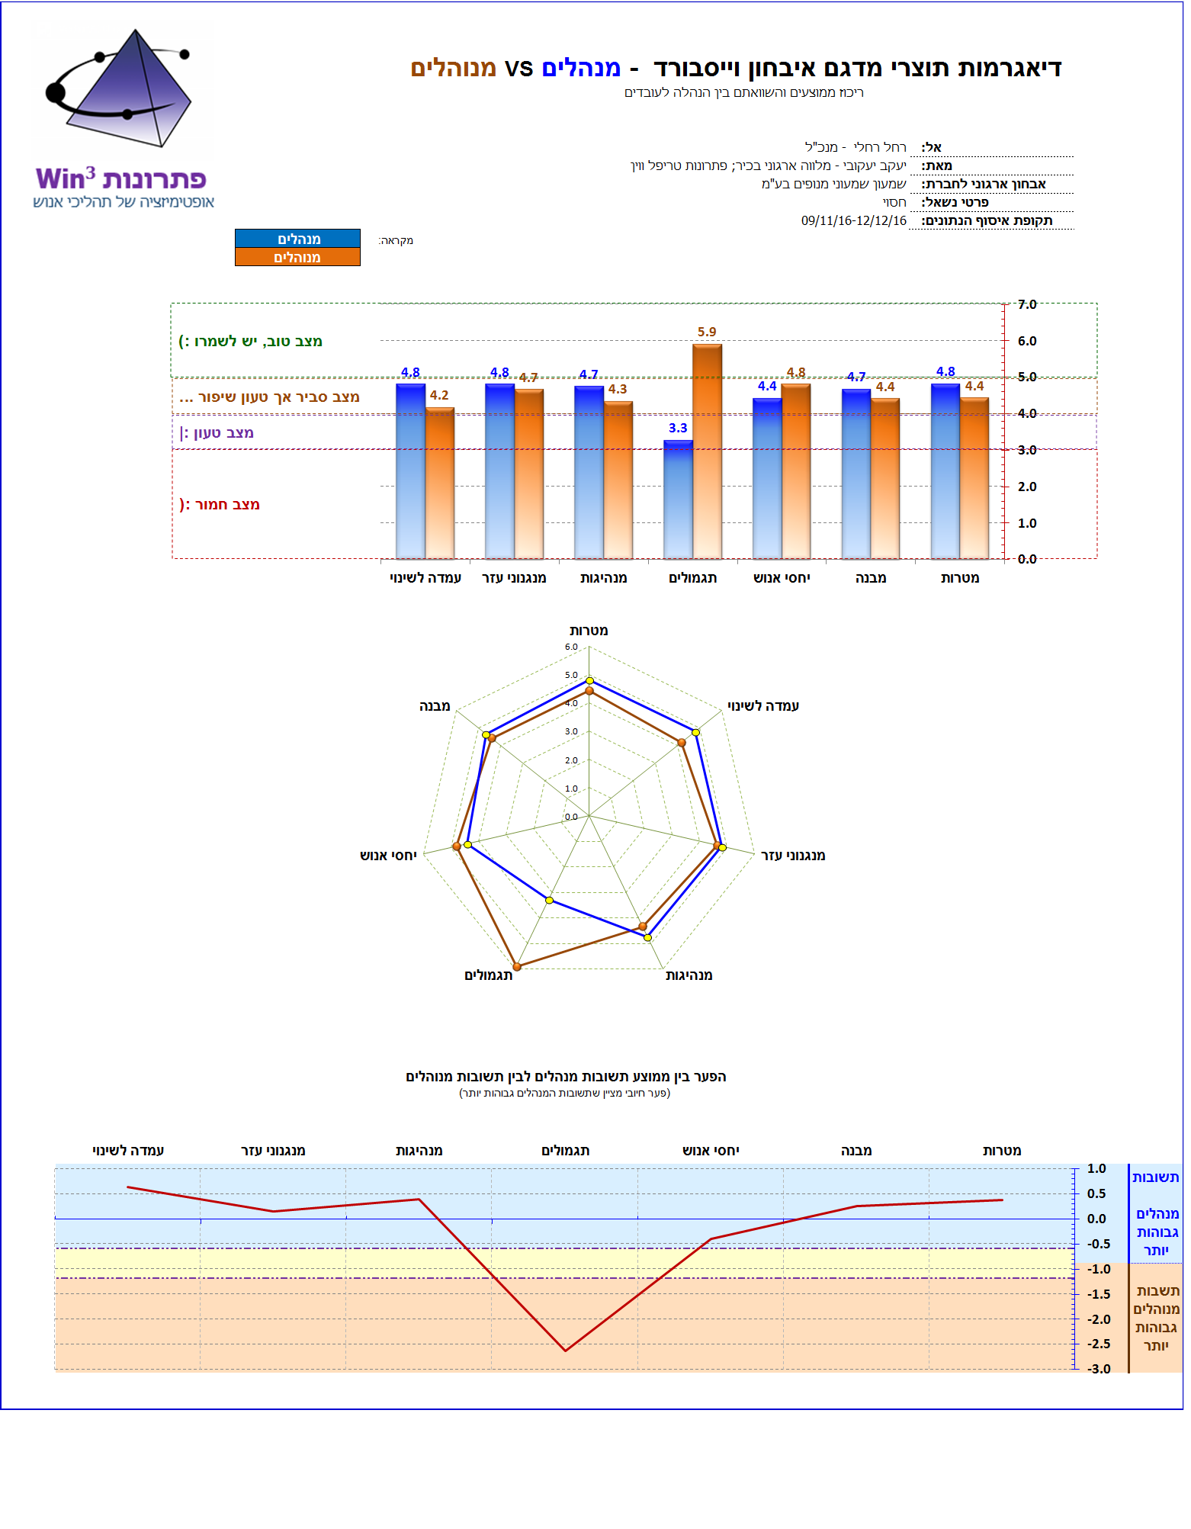Select the date range 09/11/16-12/12/16
Viewport: 1191px width, 1529px height.
point(854,220)
